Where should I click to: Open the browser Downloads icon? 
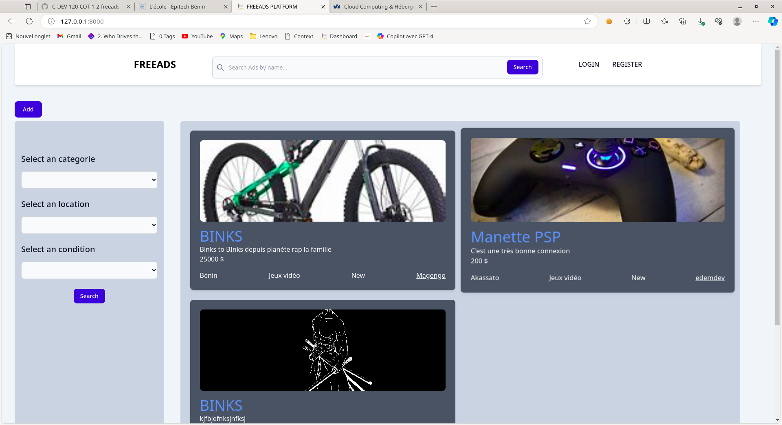pyautogui.click(x=701, y=21)
